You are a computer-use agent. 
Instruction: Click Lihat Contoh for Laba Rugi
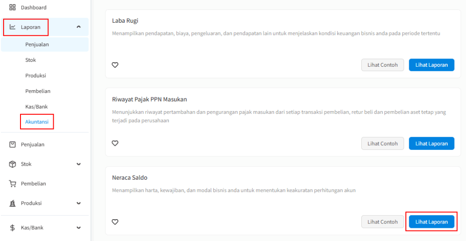coord(382,65)
